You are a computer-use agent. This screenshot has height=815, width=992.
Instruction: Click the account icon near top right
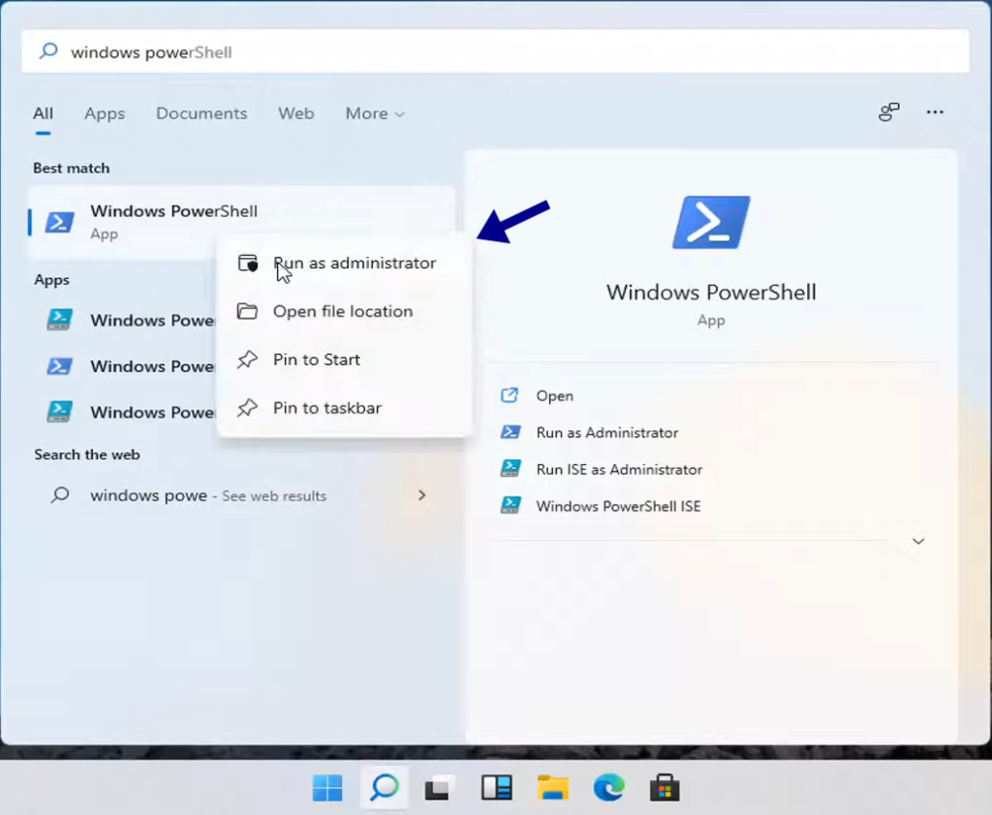[888, 112]
